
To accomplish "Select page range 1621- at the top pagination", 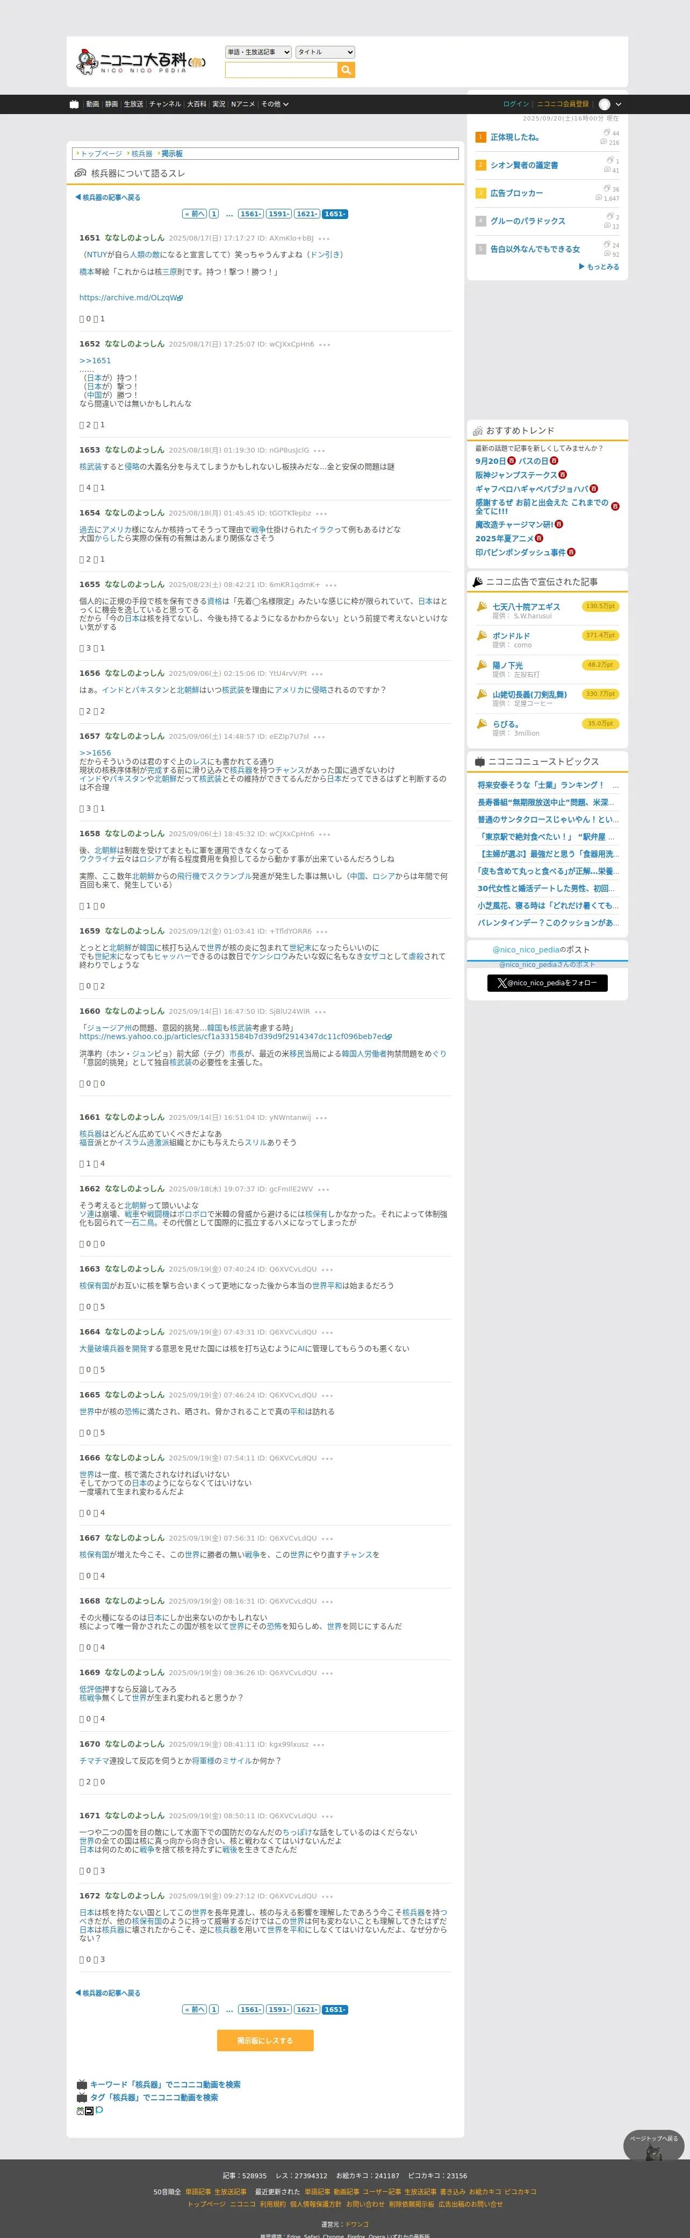I will coord(306,214).
